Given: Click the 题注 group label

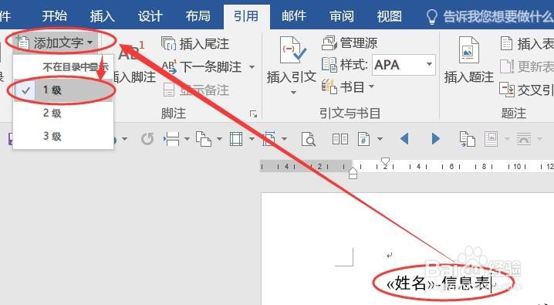Looking at the screenshot, I should pos(513,113).
